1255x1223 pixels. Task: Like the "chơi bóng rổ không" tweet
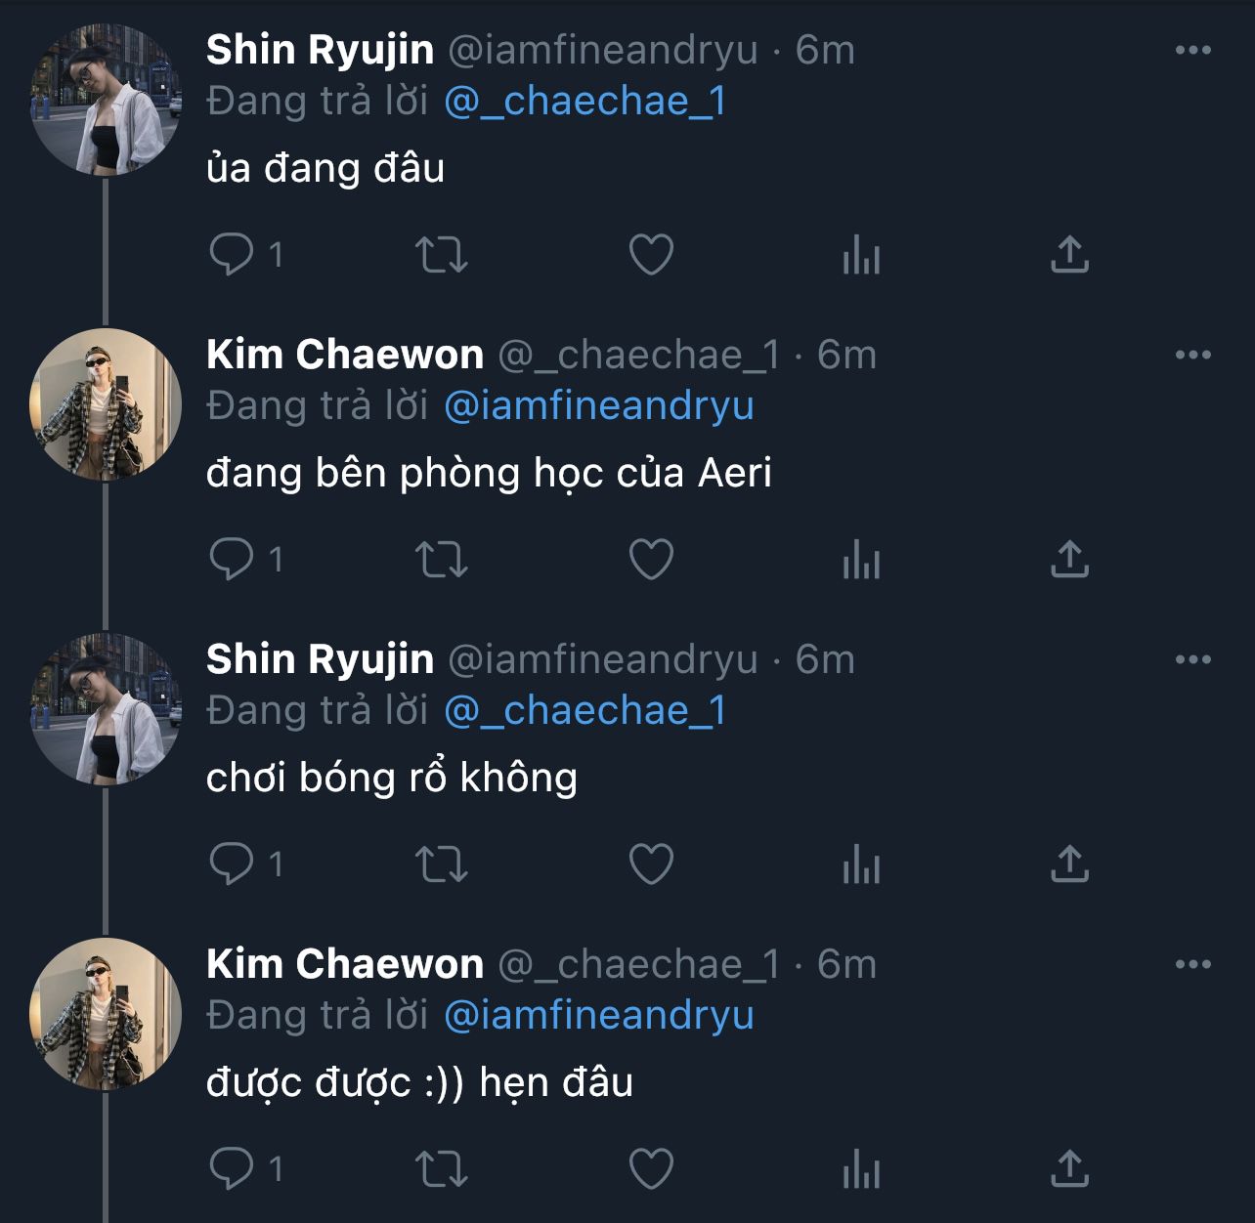click(x=651, y=865)
